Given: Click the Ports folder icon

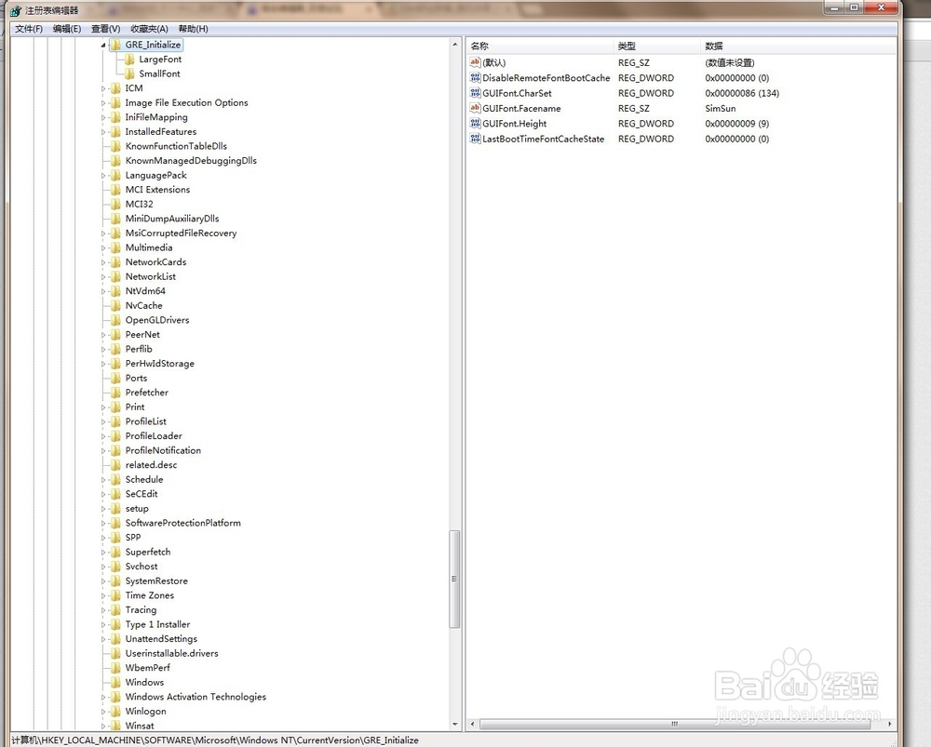Looking at the screenshot, I should [x=115, y=378].
